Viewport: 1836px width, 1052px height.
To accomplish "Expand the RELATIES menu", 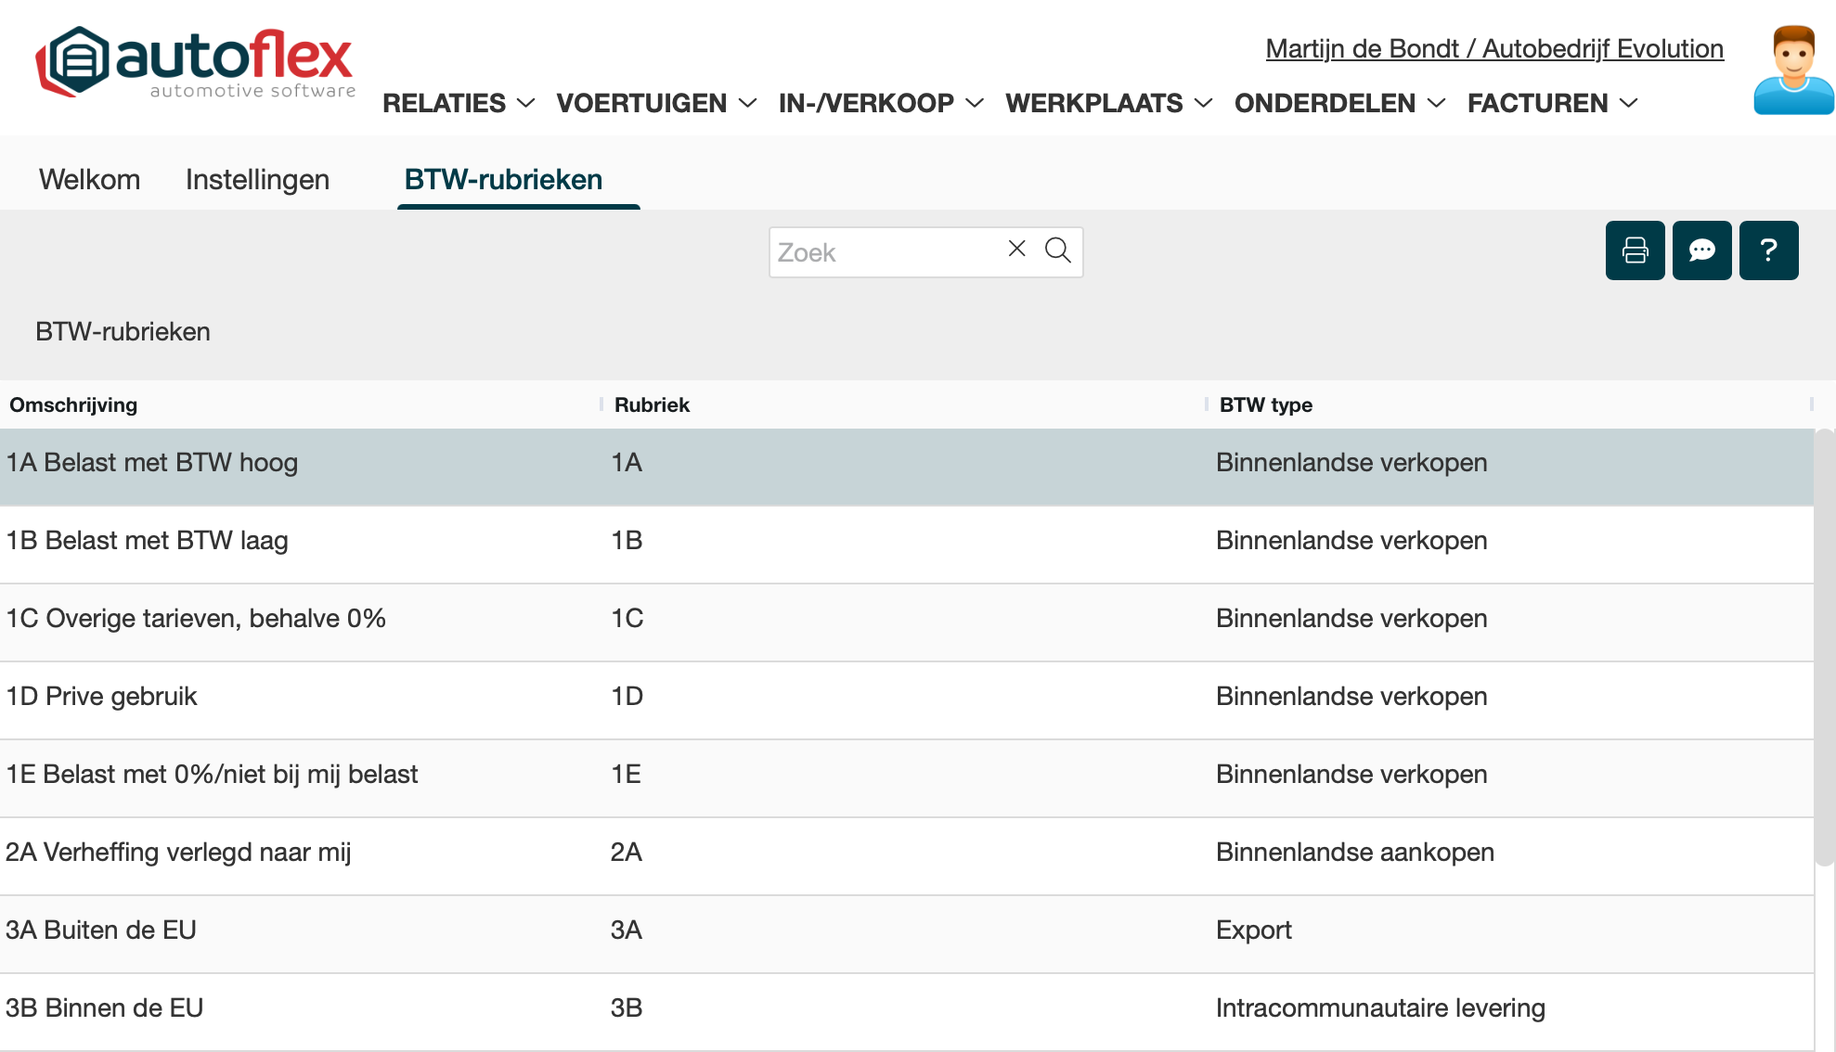I will pyautogui.click(x=459, y=103).
